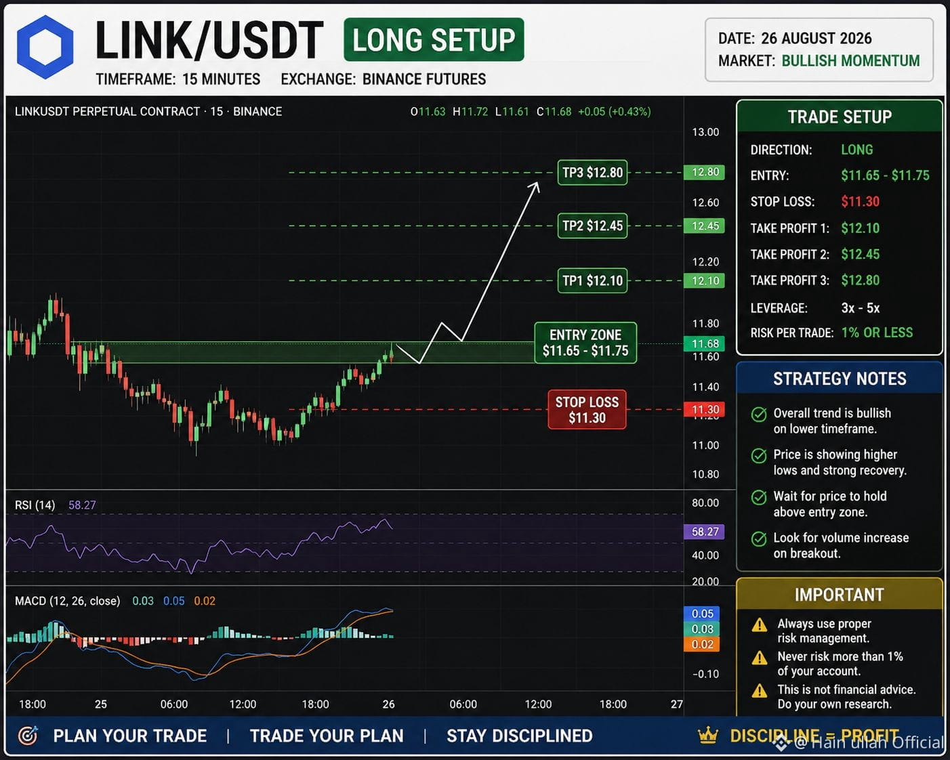Click the TP1 $12.10 label on the chart

[592, 280]
